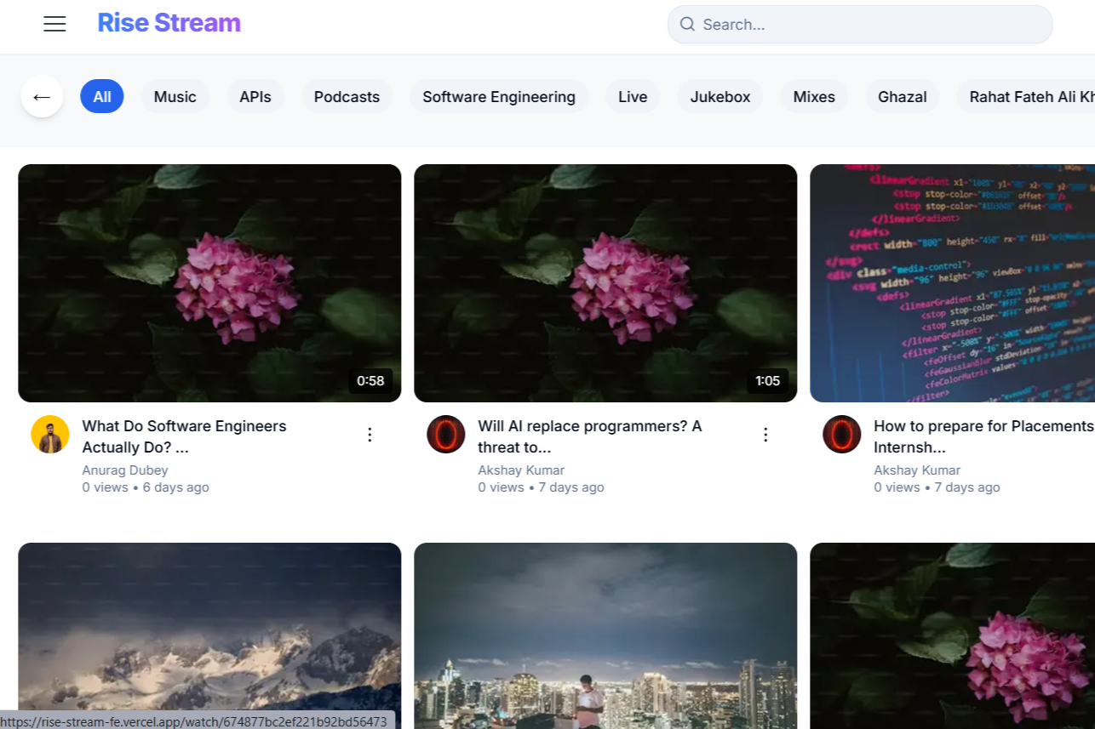Select the Ghazal category chip
The image size is (1095, 729).
pyautogui.click(x=903, y=97)
